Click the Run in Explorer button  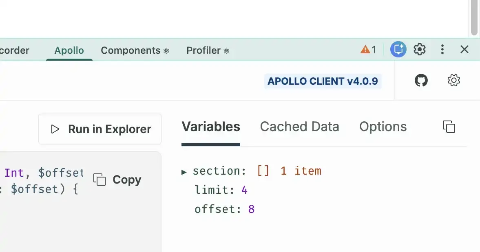click(100, 129)
